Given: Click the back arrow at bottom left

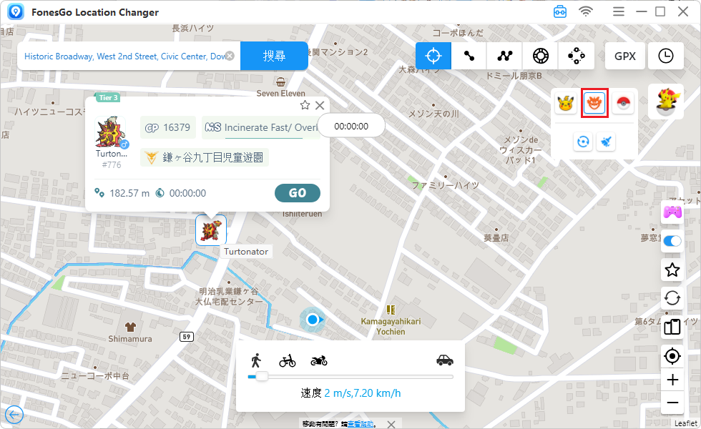Looking at the screenshot, I should pos(14,415).
